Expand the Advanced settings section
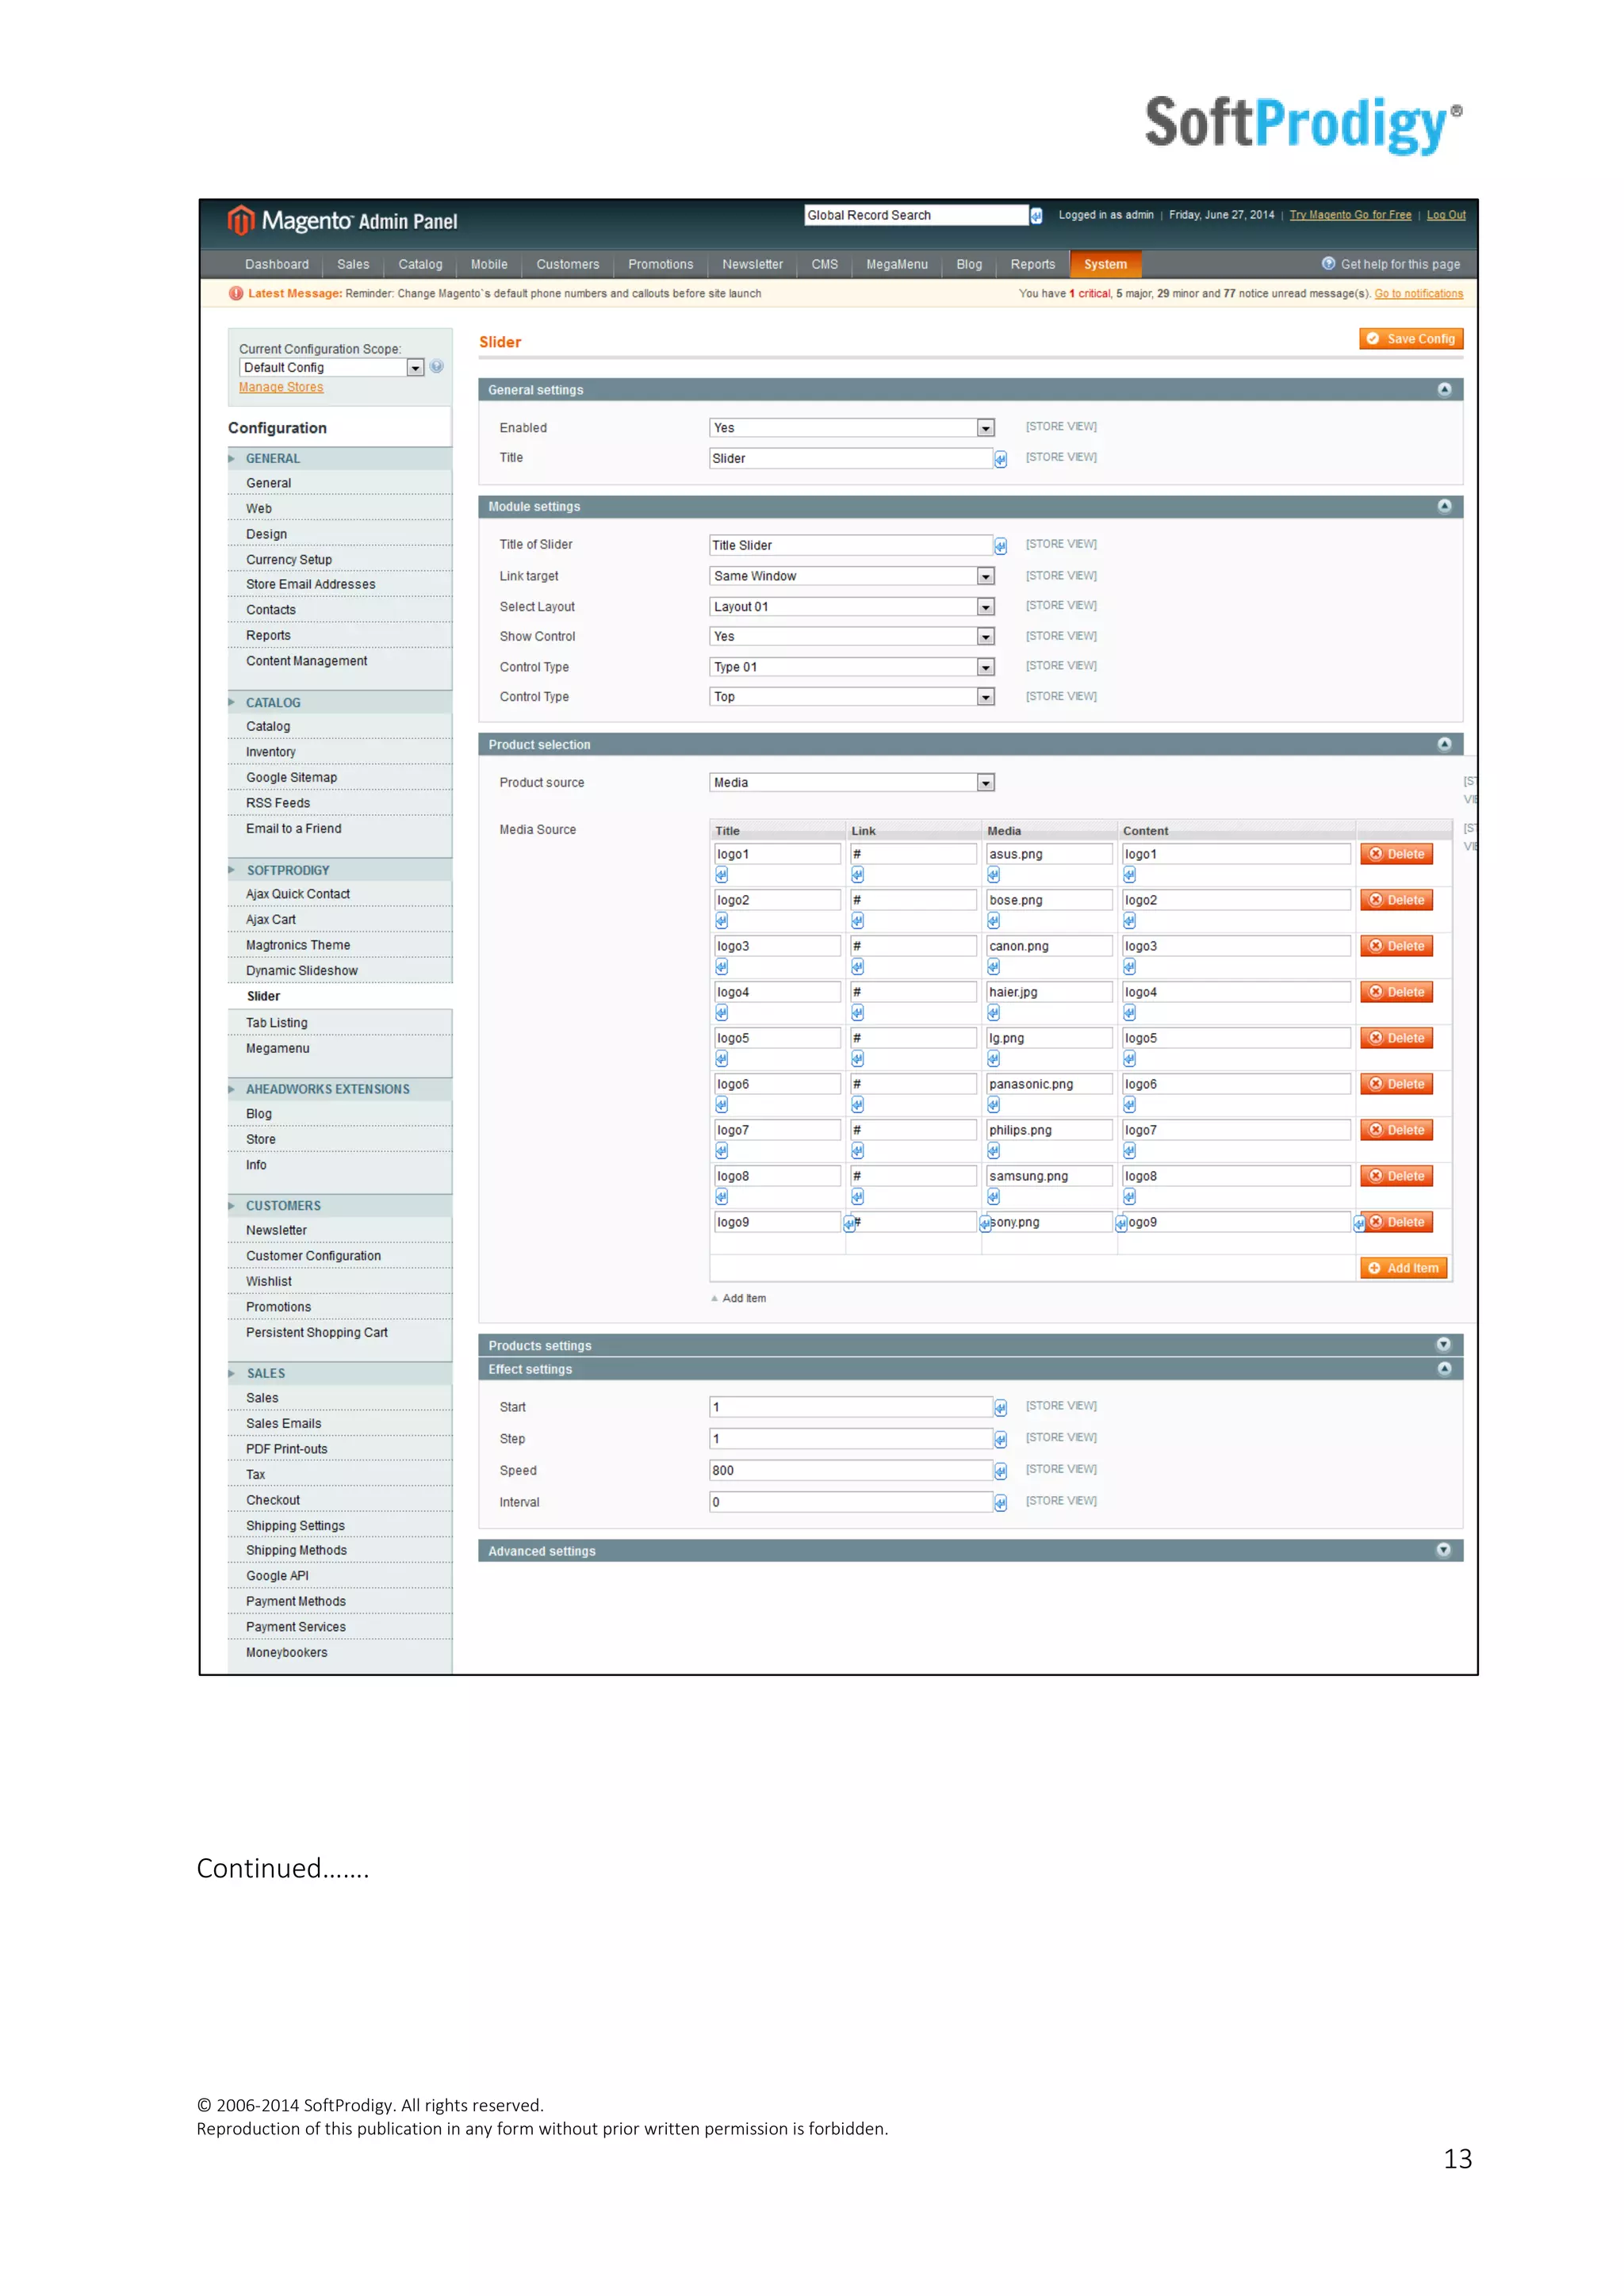Viewport: 1624px width, 2296px height. pyautogui.click(x=1443, y=1550)
